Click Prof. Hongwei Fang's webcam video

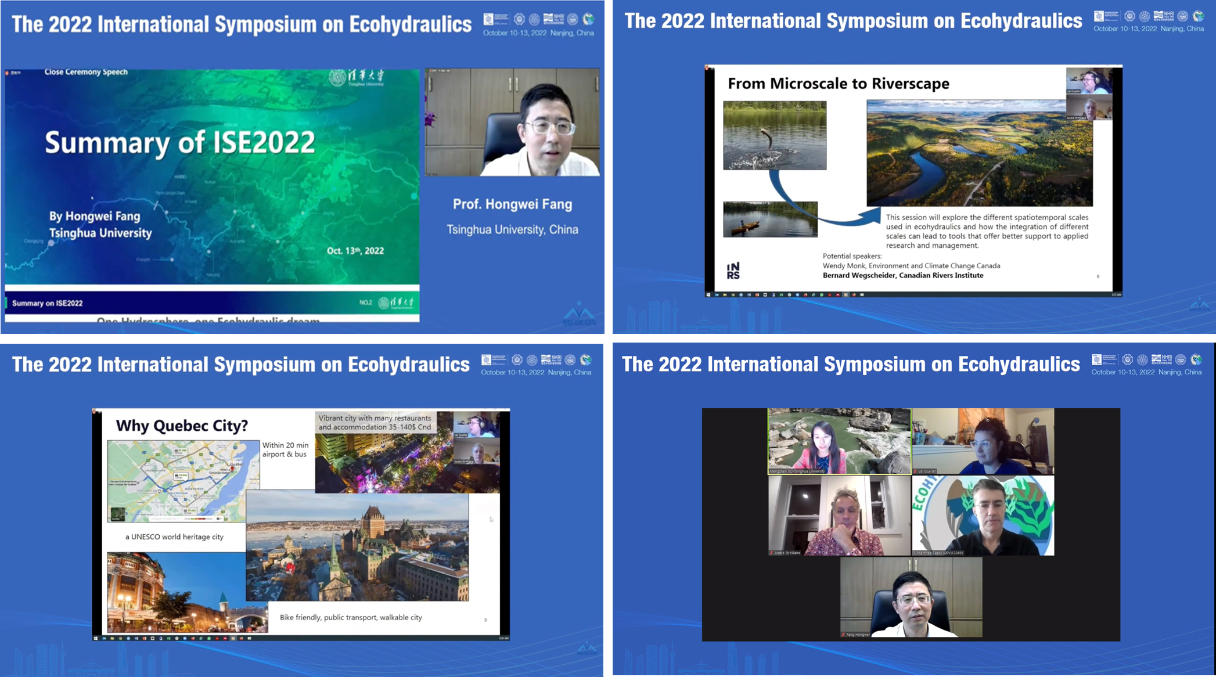pos(512,123)
